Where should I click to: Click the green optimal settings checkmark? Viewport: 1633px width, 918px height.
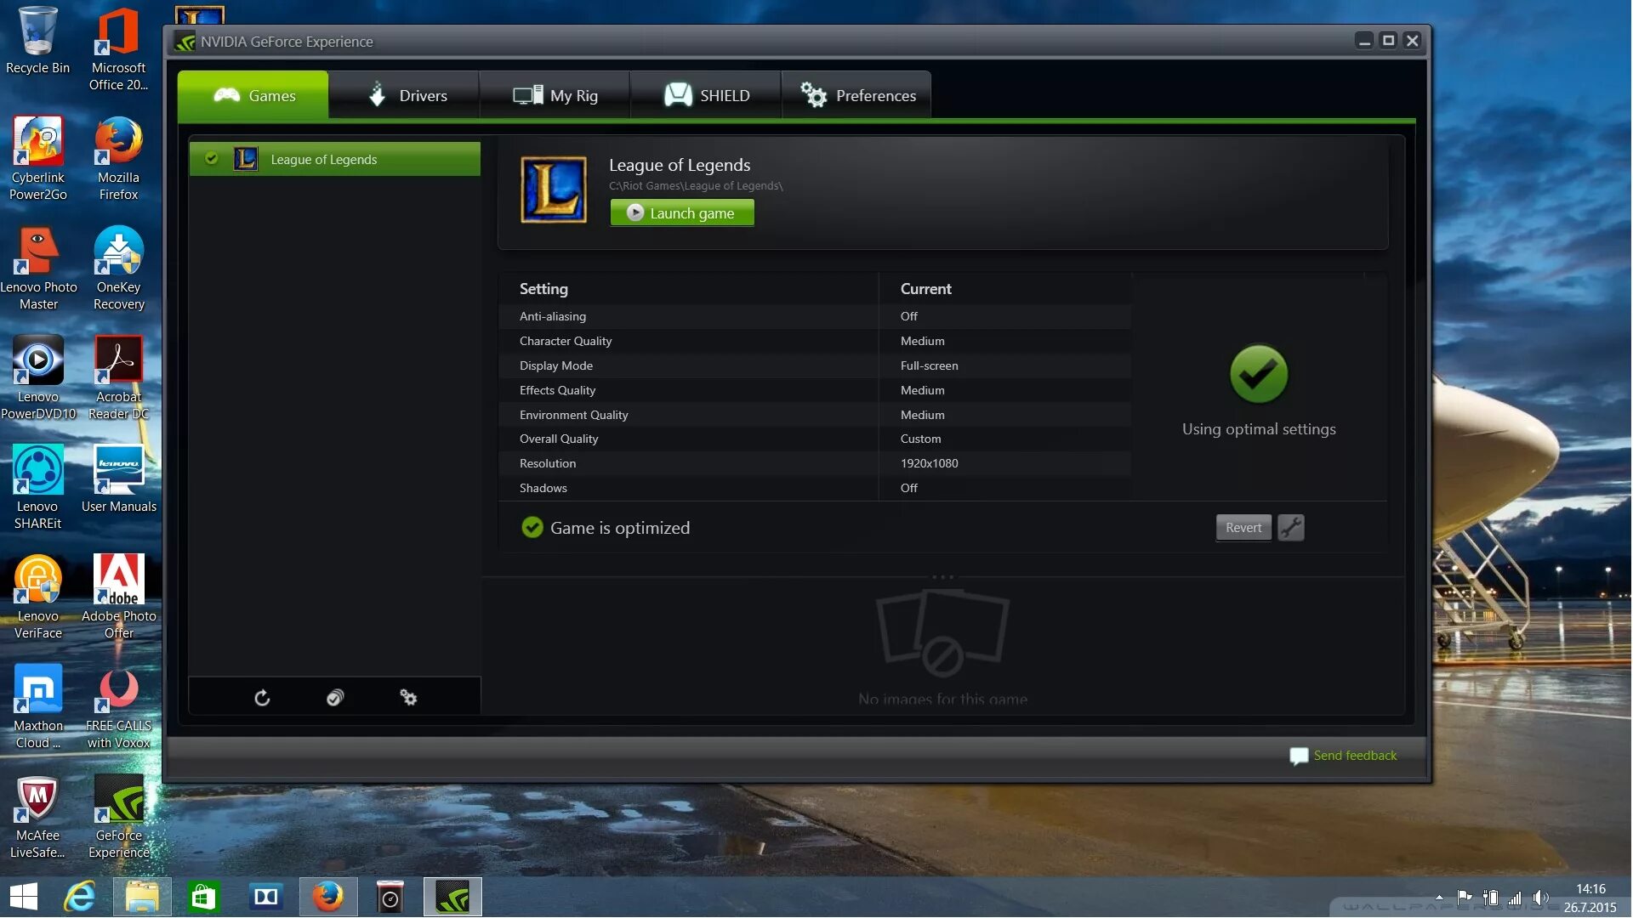(x=1259, y=374)
